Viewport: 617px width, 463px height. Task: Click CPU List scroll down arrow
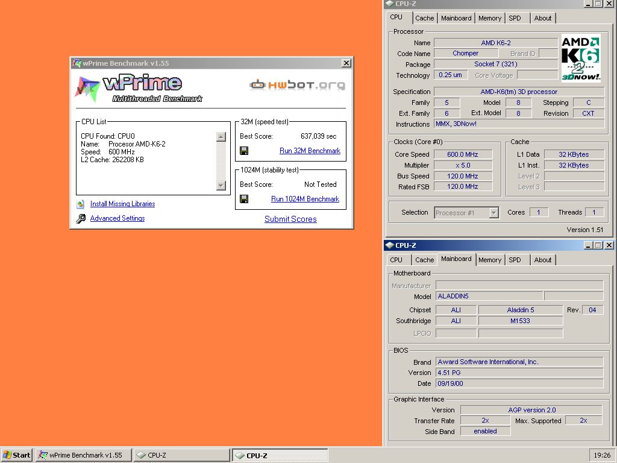pyautogui.click(x=221, y=186)
